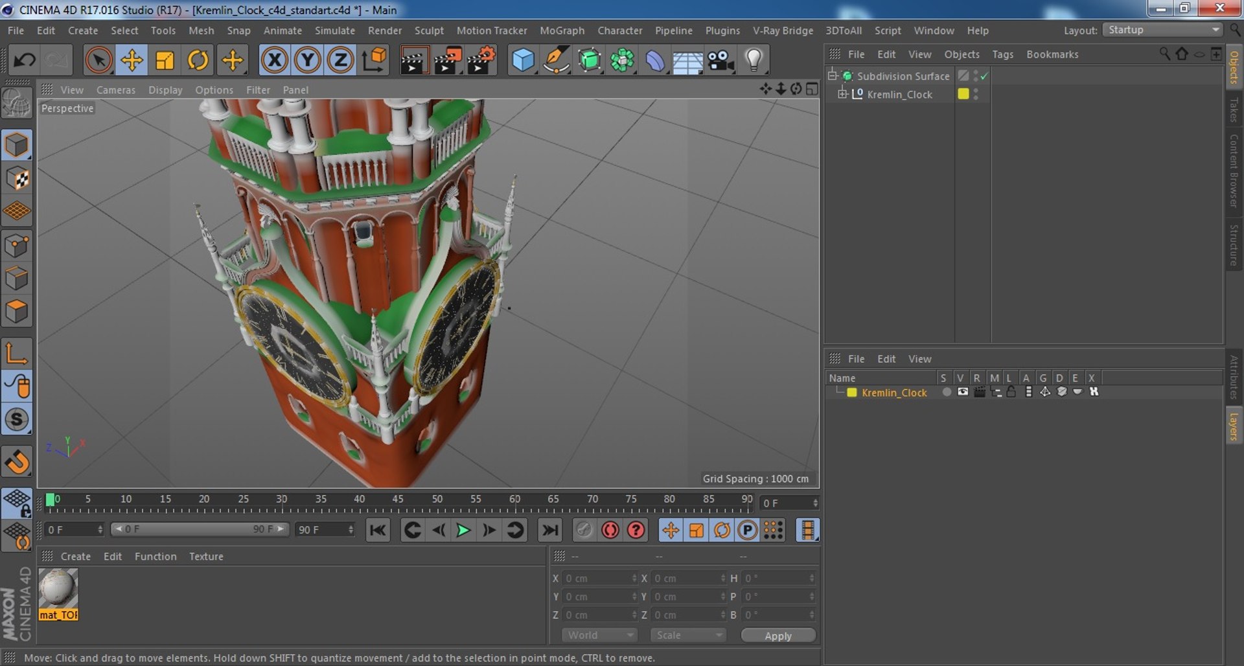1244x666 pixels.
Task: Click Kremlin_Clock yellow layer swatch
Action: pos(963,94)
